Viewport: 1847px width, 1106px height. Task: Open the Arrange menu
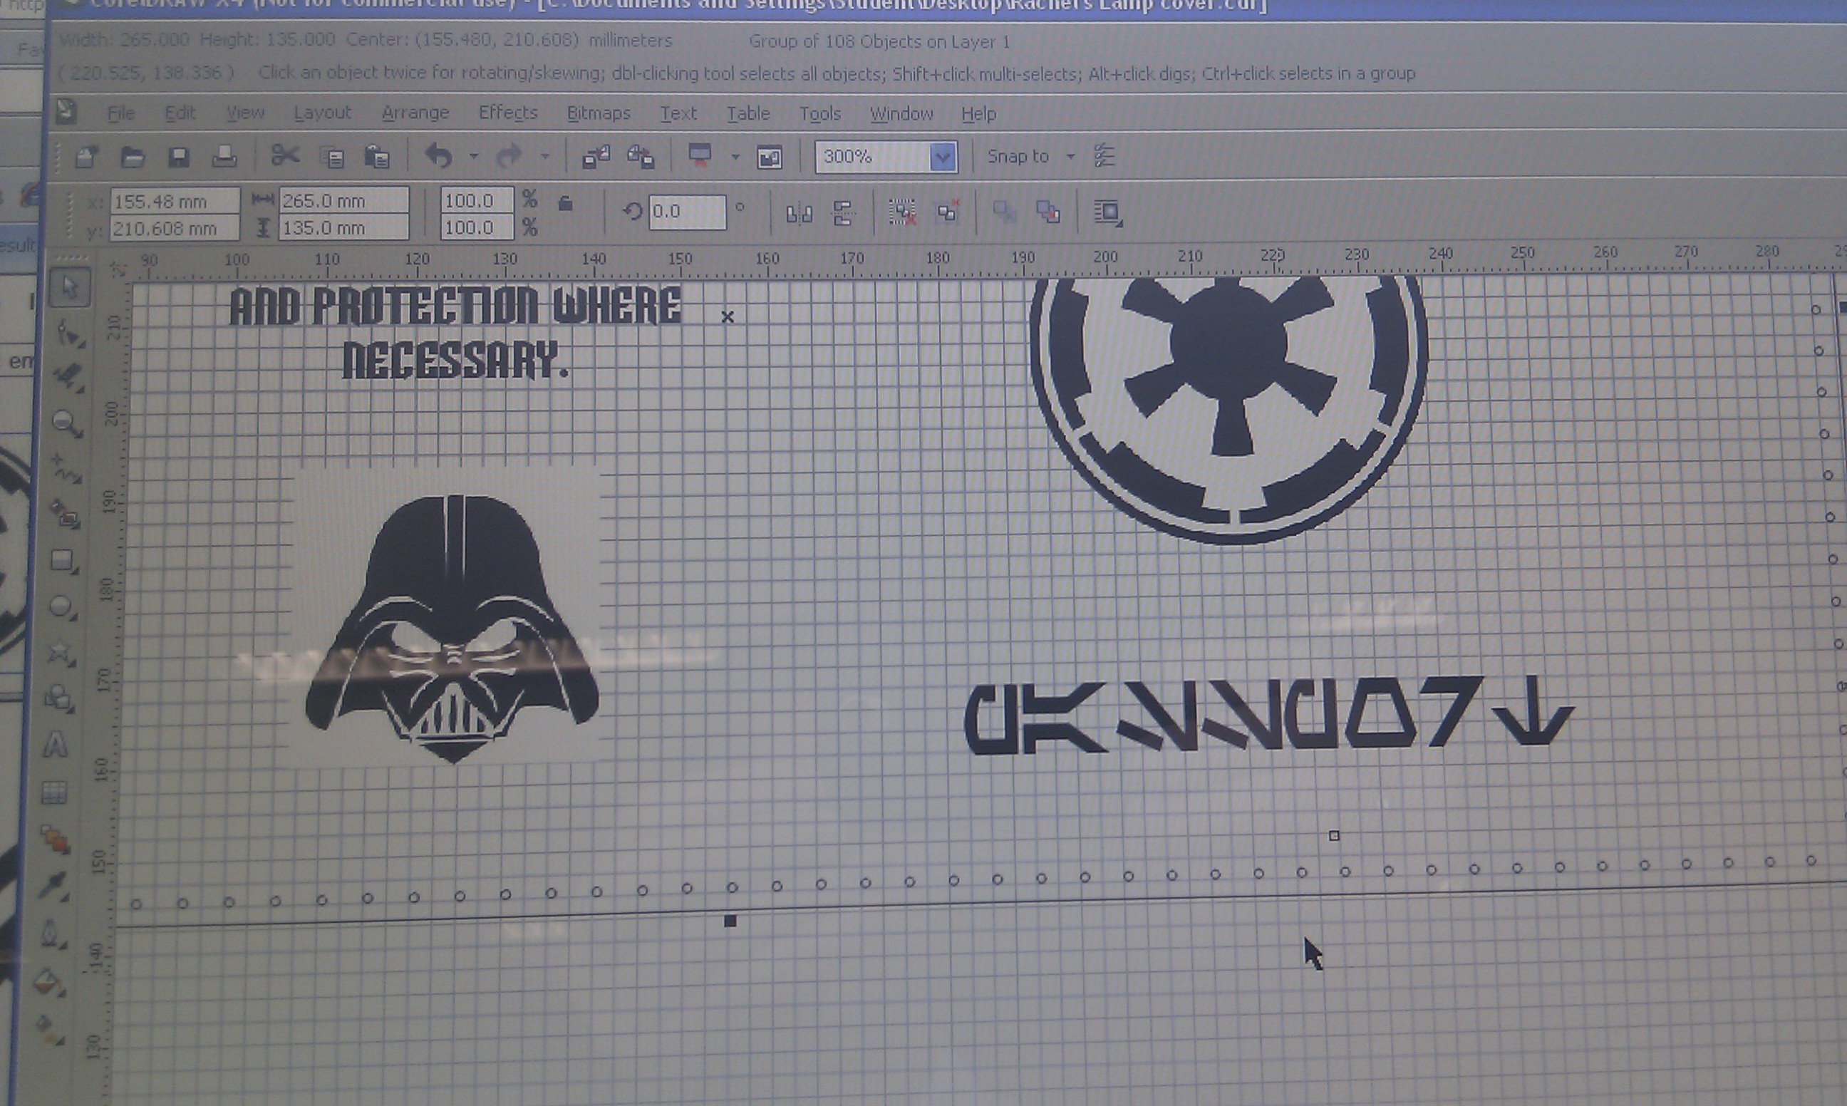(415, 113)
